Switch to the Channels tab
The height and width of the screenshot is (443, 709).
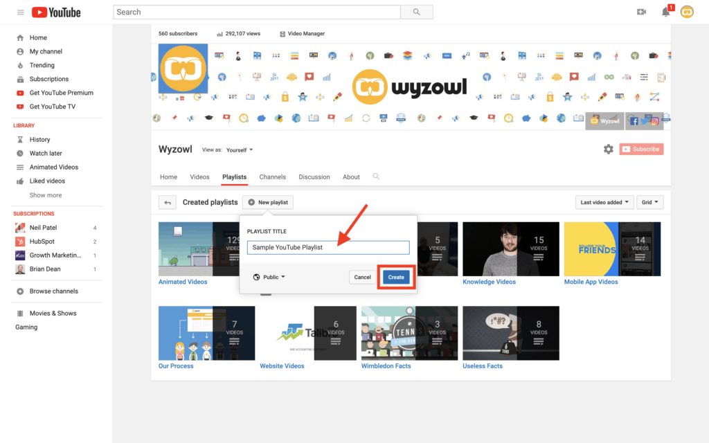(x=273, y=177)
